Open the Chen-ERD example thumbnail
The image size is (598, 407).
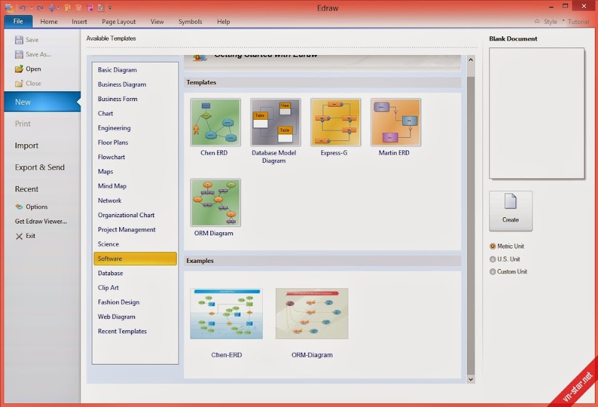click(227, 313)
